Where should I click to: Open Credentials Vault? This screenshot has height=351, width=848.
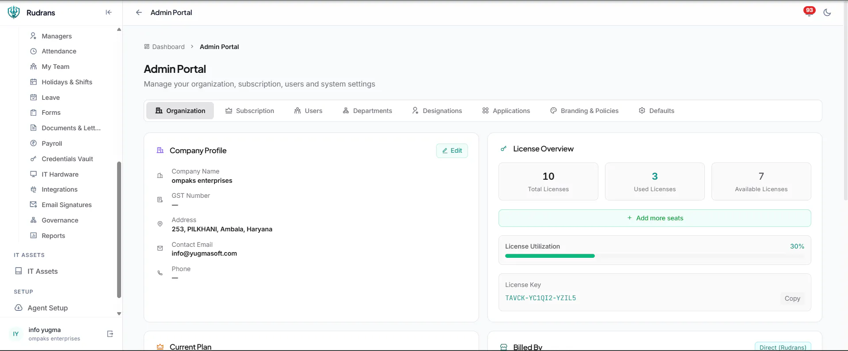[x=67, y=159]
